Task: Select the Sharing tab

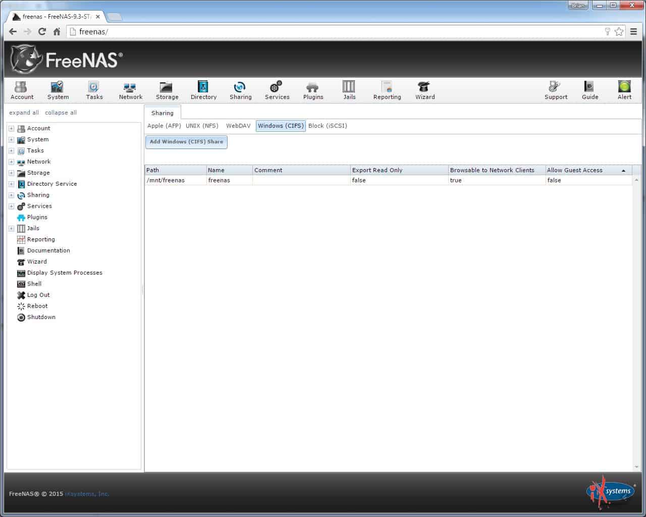Action: pos(163,113)
